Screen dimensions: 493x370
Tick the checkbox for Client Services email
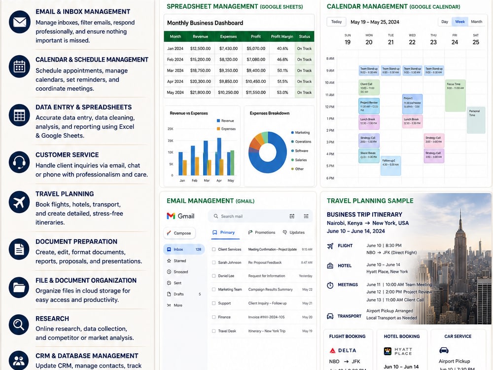[x=214, y=249]
